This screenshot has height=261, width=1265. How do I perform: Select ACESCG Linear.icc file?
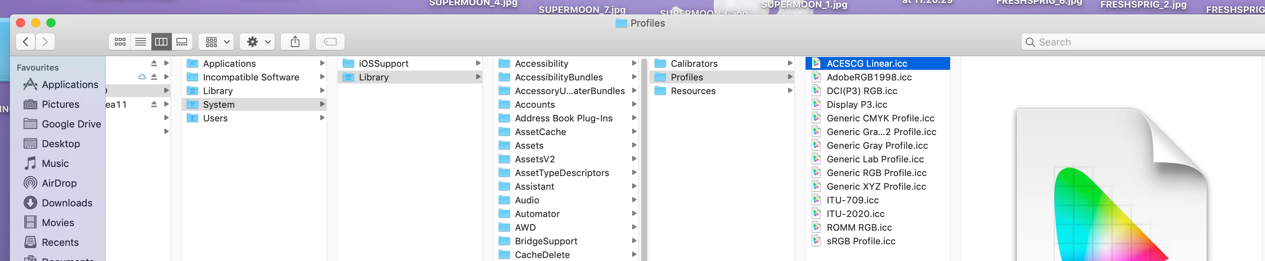[877, 64]
